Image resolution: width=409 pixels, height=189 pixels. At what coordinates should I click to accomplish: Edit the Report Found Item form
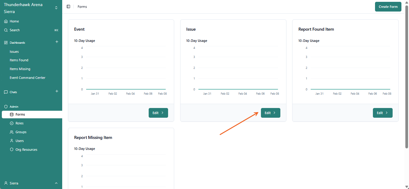tap(382, 113)
